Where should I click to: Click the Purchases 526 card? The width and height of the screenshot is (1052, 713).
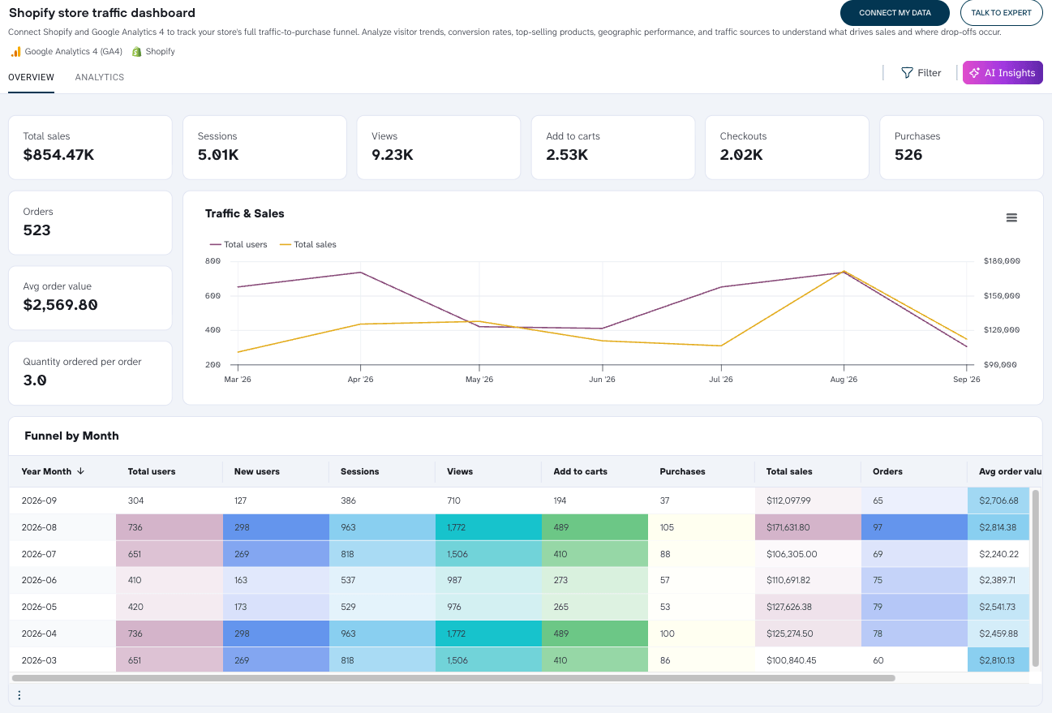(x=961, y=147)
